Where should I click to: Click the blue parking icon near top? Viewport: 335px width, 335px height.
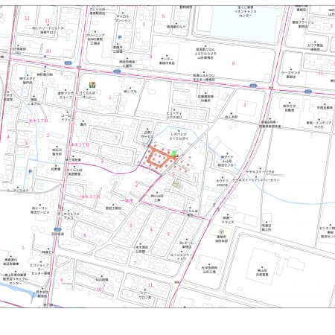pyautogui.click(x=120, y=37)
